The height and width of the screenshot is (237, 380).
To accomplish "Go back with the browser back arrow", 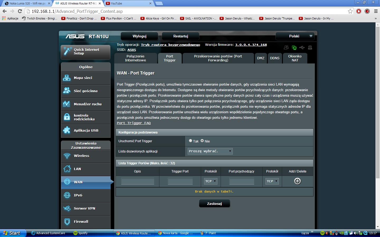I will [4, 11].
